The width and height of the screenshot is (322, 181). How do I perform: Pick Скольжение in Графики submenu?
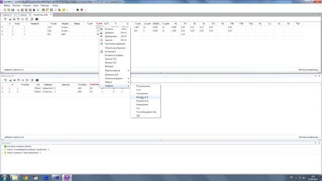pyautogui.click(x=145, y=94)
